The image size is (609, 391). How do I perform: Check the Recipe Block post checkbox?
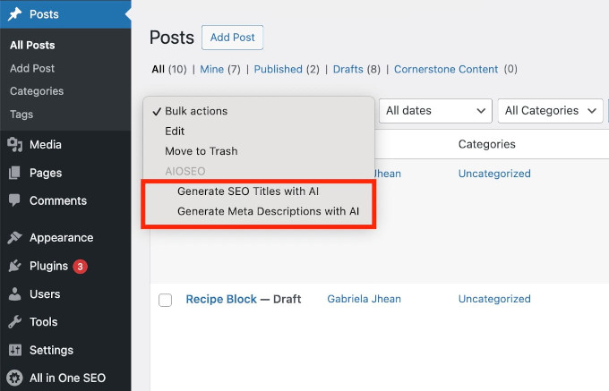click(165, 300)
